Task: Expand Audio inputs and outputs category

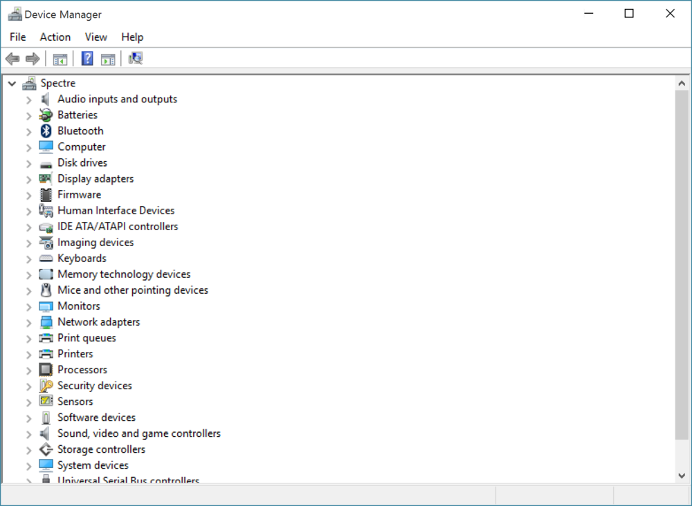Action: 28,100
